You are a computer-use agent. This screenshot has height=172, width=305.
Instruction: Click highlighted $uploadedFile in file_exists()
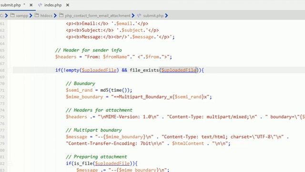click(179, 70)
